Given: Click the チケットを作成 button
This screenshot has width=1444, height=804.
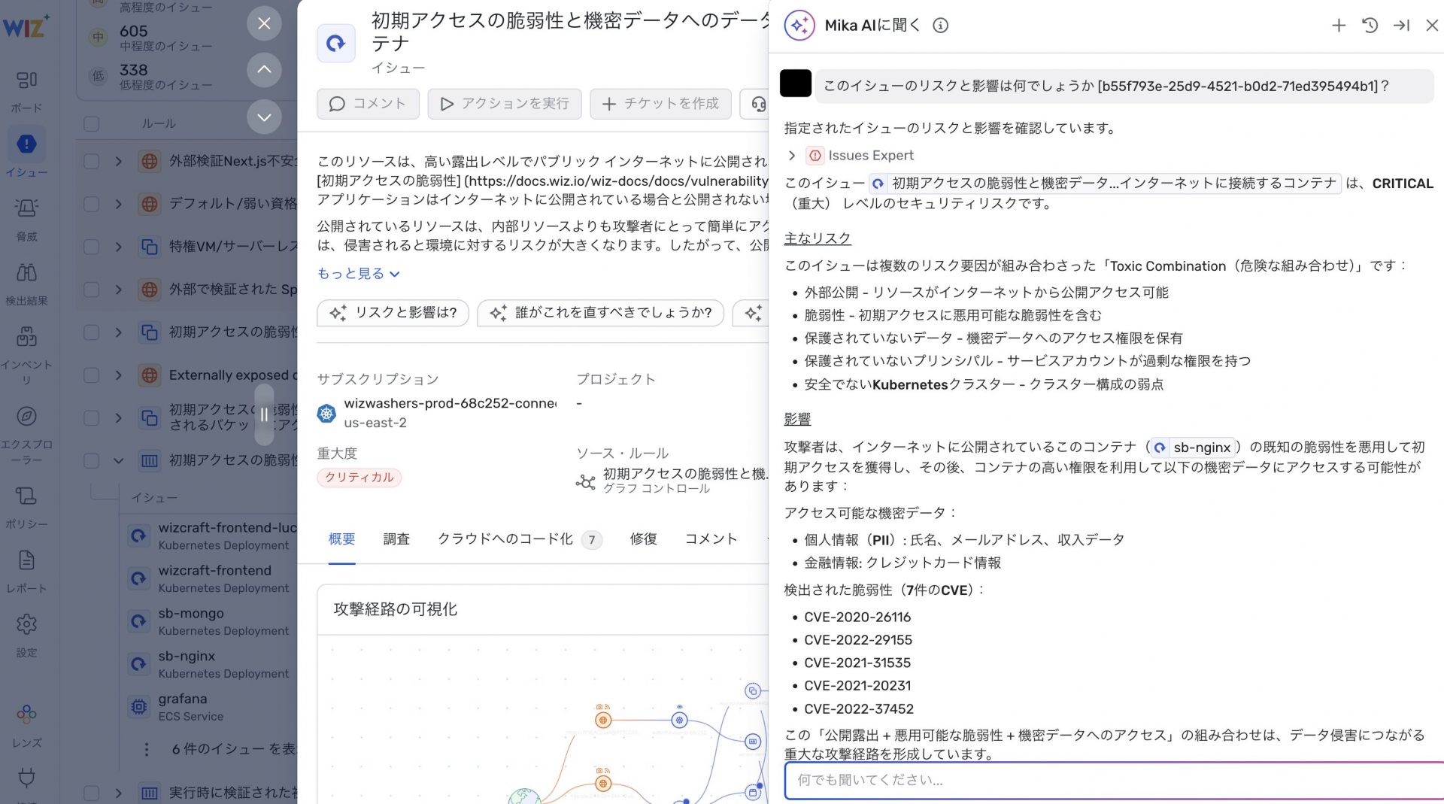Looking at the screenshot, I should point(660,104).
